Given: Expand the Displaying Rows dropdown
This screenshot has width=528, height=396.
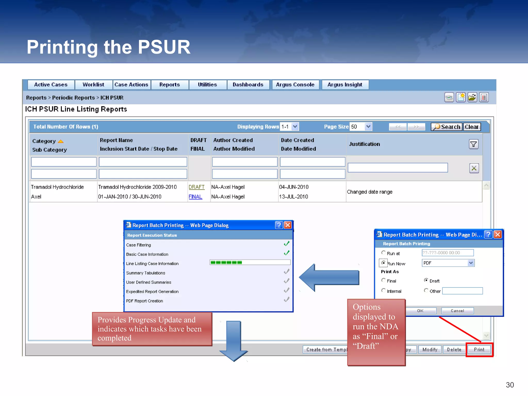Looking at the screenshot, I should (x=295, y=127).
